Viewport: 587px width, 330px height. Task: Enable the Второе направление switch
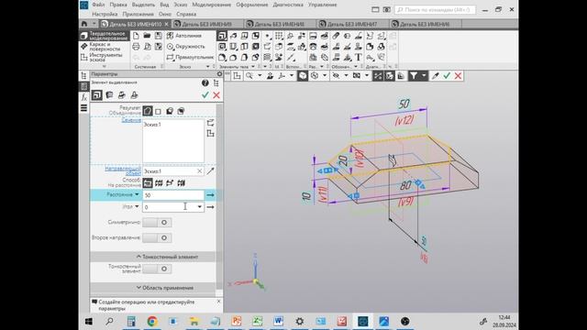(157, 238)
